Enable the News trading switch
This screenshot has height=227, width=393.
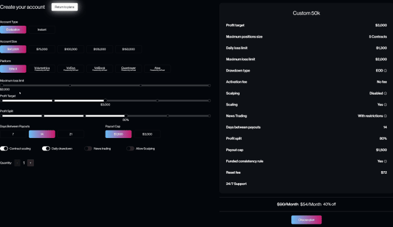pos(88,149)
